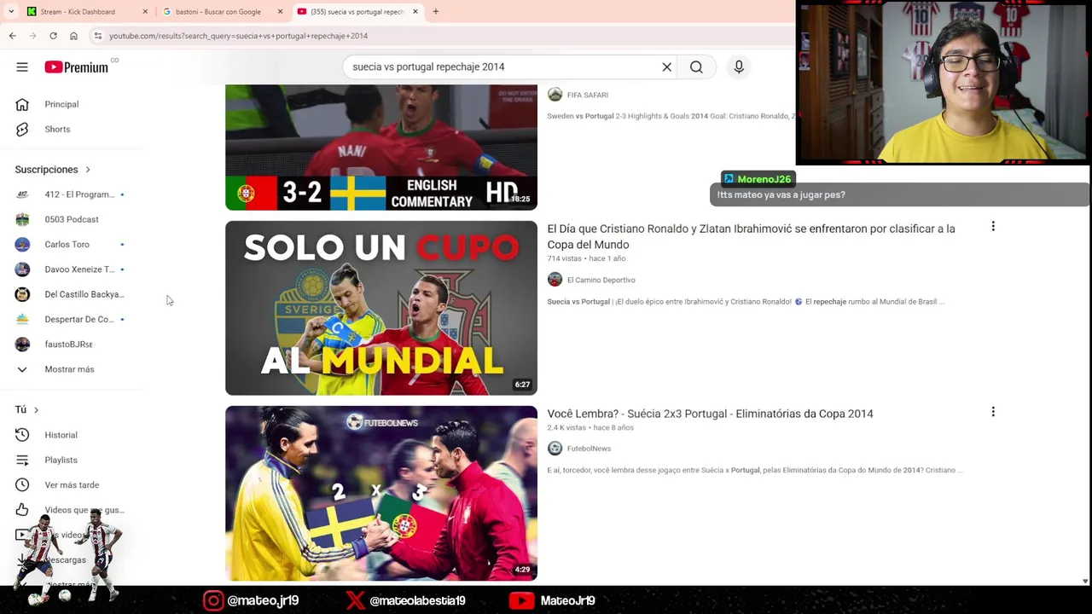Expand the Tú section chevron
1092x614 pixels.
click(x=36, y=410)
